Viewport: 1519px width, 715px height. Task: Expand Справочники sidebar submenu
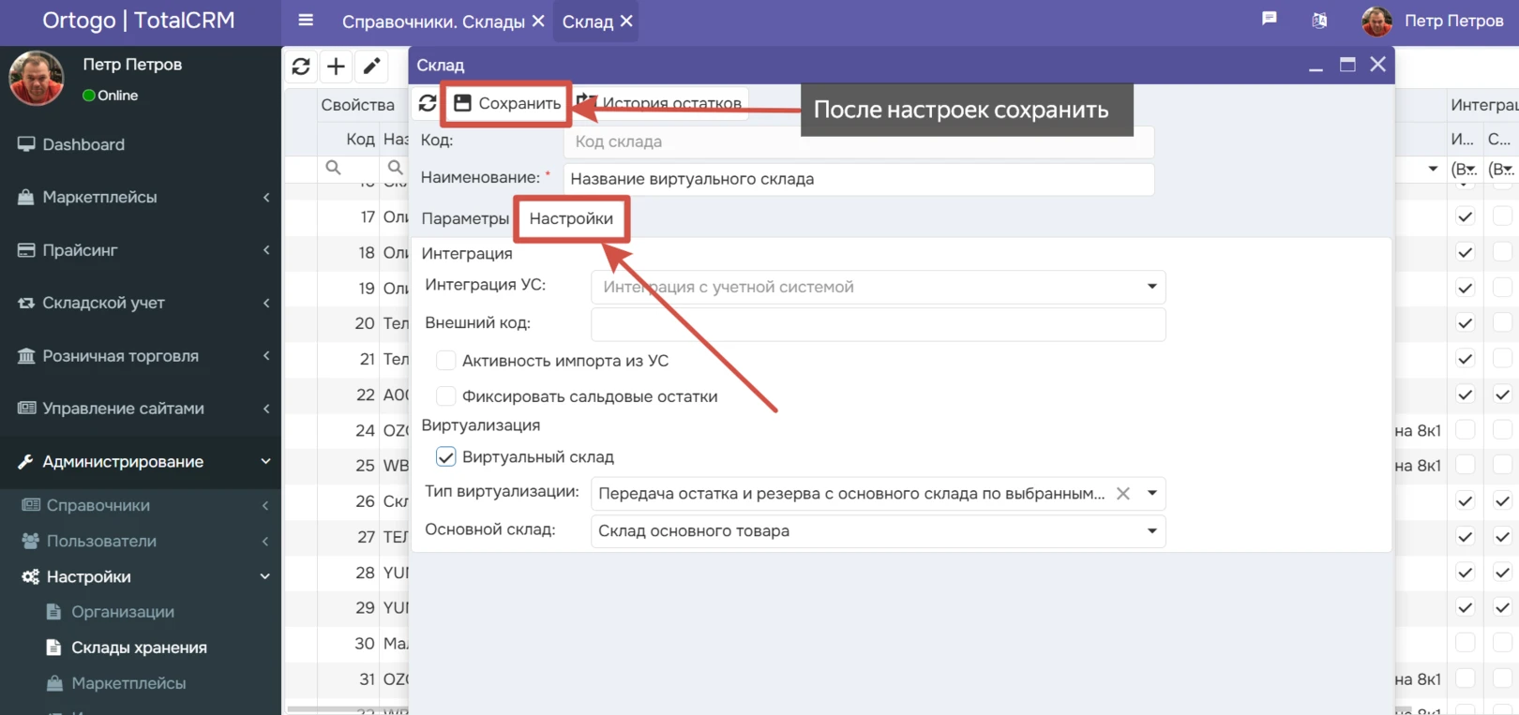(265, 505)
